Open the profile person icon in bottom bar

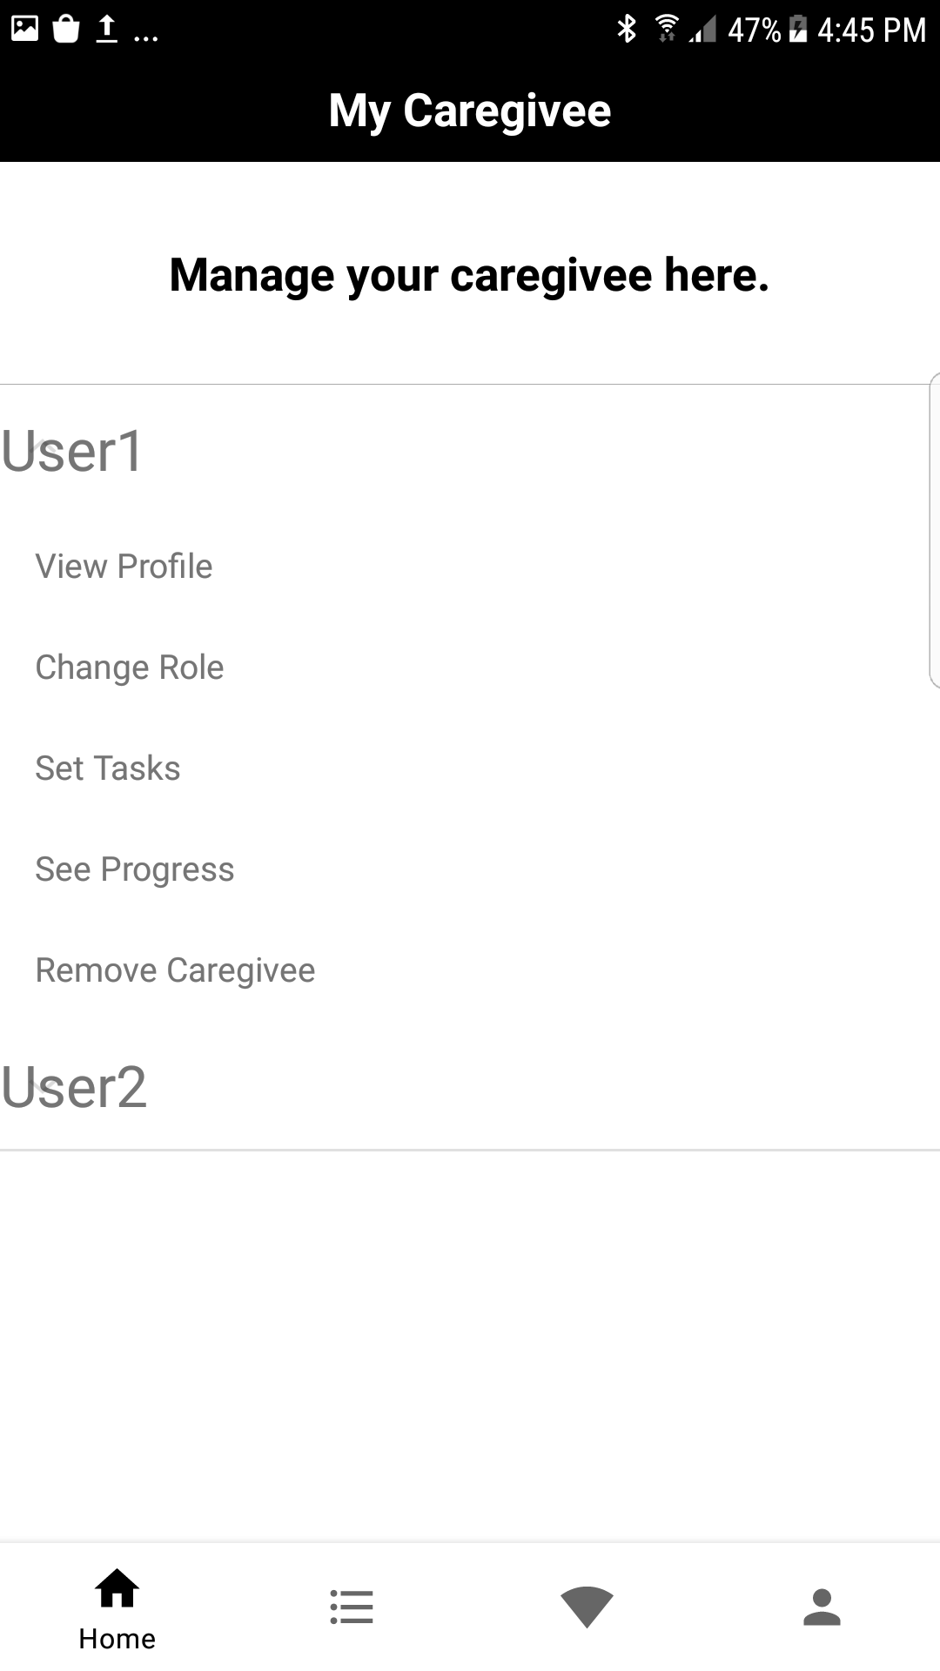click(822, 1606)
